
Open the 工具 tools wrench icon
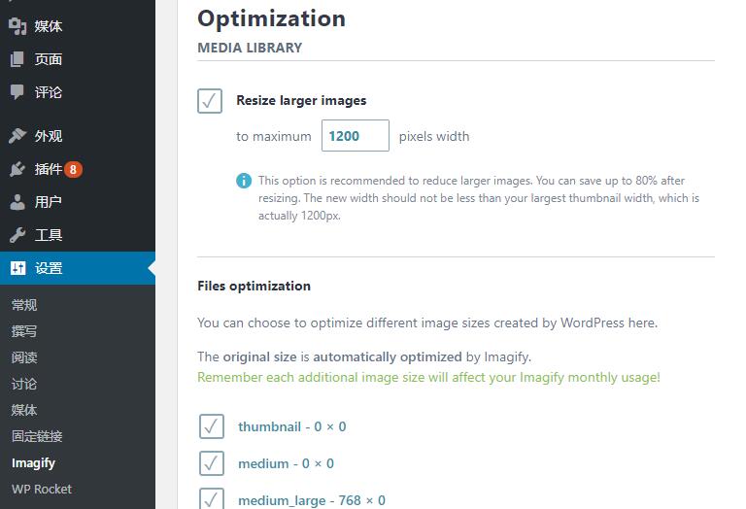(17, 235)
